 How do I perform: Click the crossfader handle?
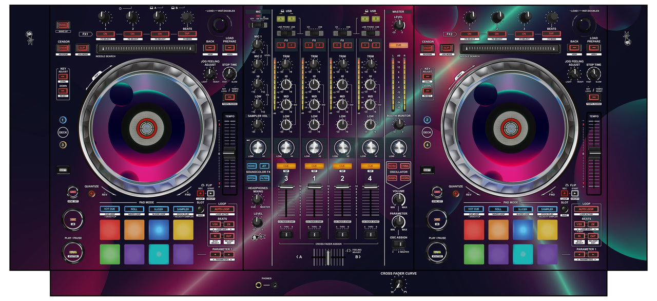click(328, 257)
